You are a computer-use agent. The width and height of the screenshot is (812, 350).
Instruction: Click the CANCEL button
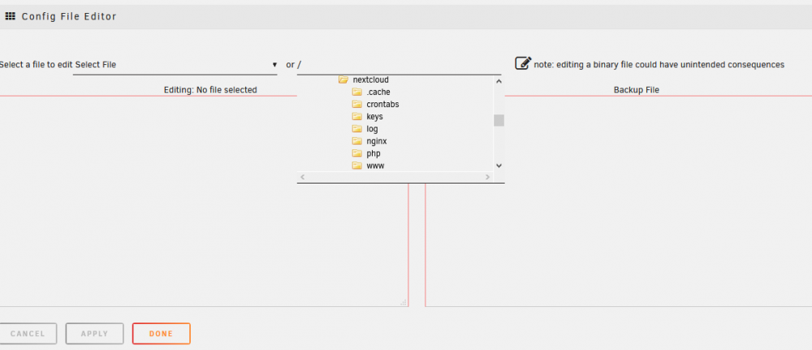pyautogui.click(x=28, y=334)
